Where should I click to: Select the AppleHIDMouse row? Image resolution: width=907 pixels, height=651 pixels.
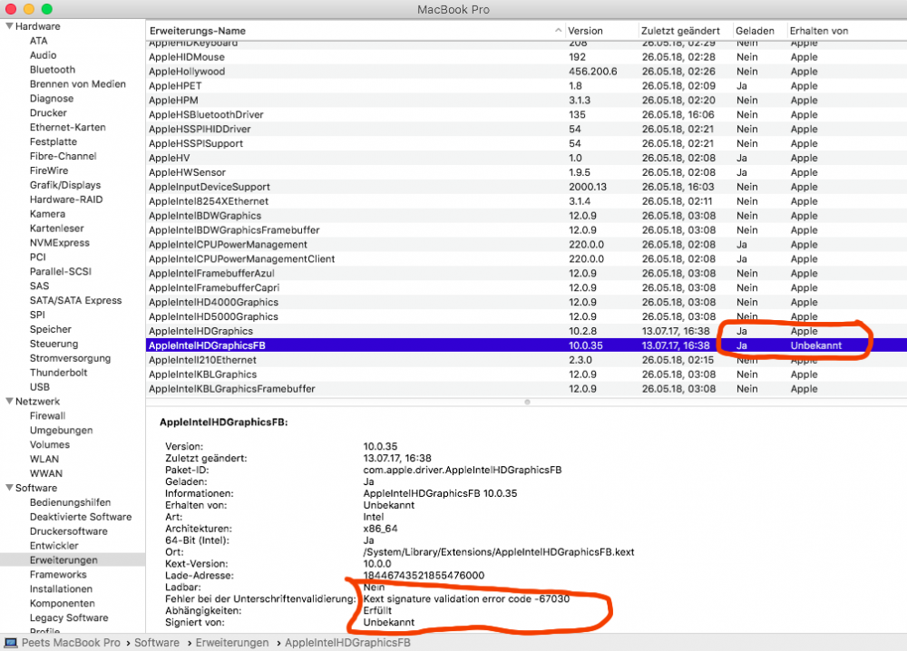click(526, 56)
